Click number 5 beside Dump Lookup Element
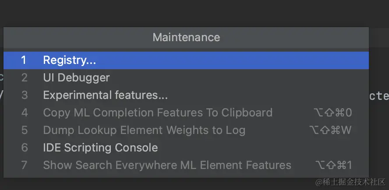 [x=24, y=130]
